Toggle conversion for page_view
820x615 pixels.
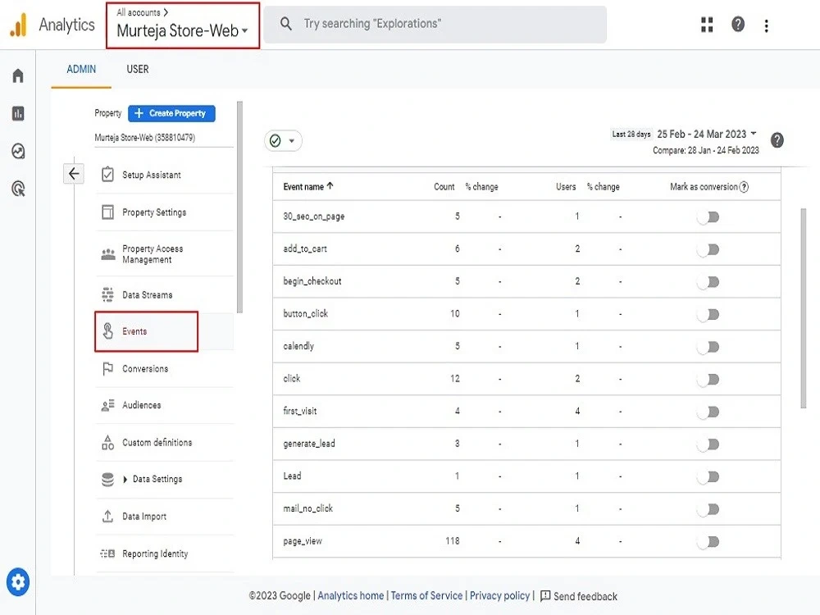click(x=708, y=542)
